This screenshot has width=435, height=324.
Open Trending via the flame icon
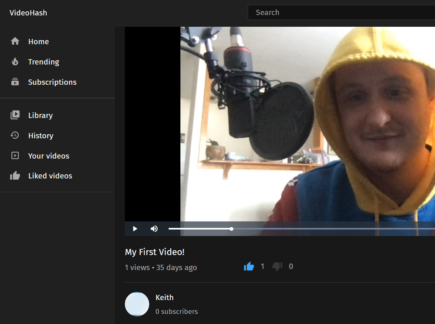pos(15,62)
